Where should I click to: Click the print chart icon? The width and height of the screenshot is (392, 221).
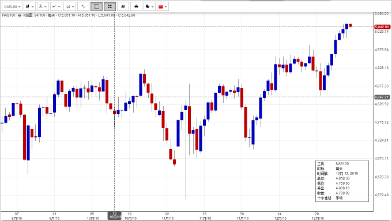point(136,6)
